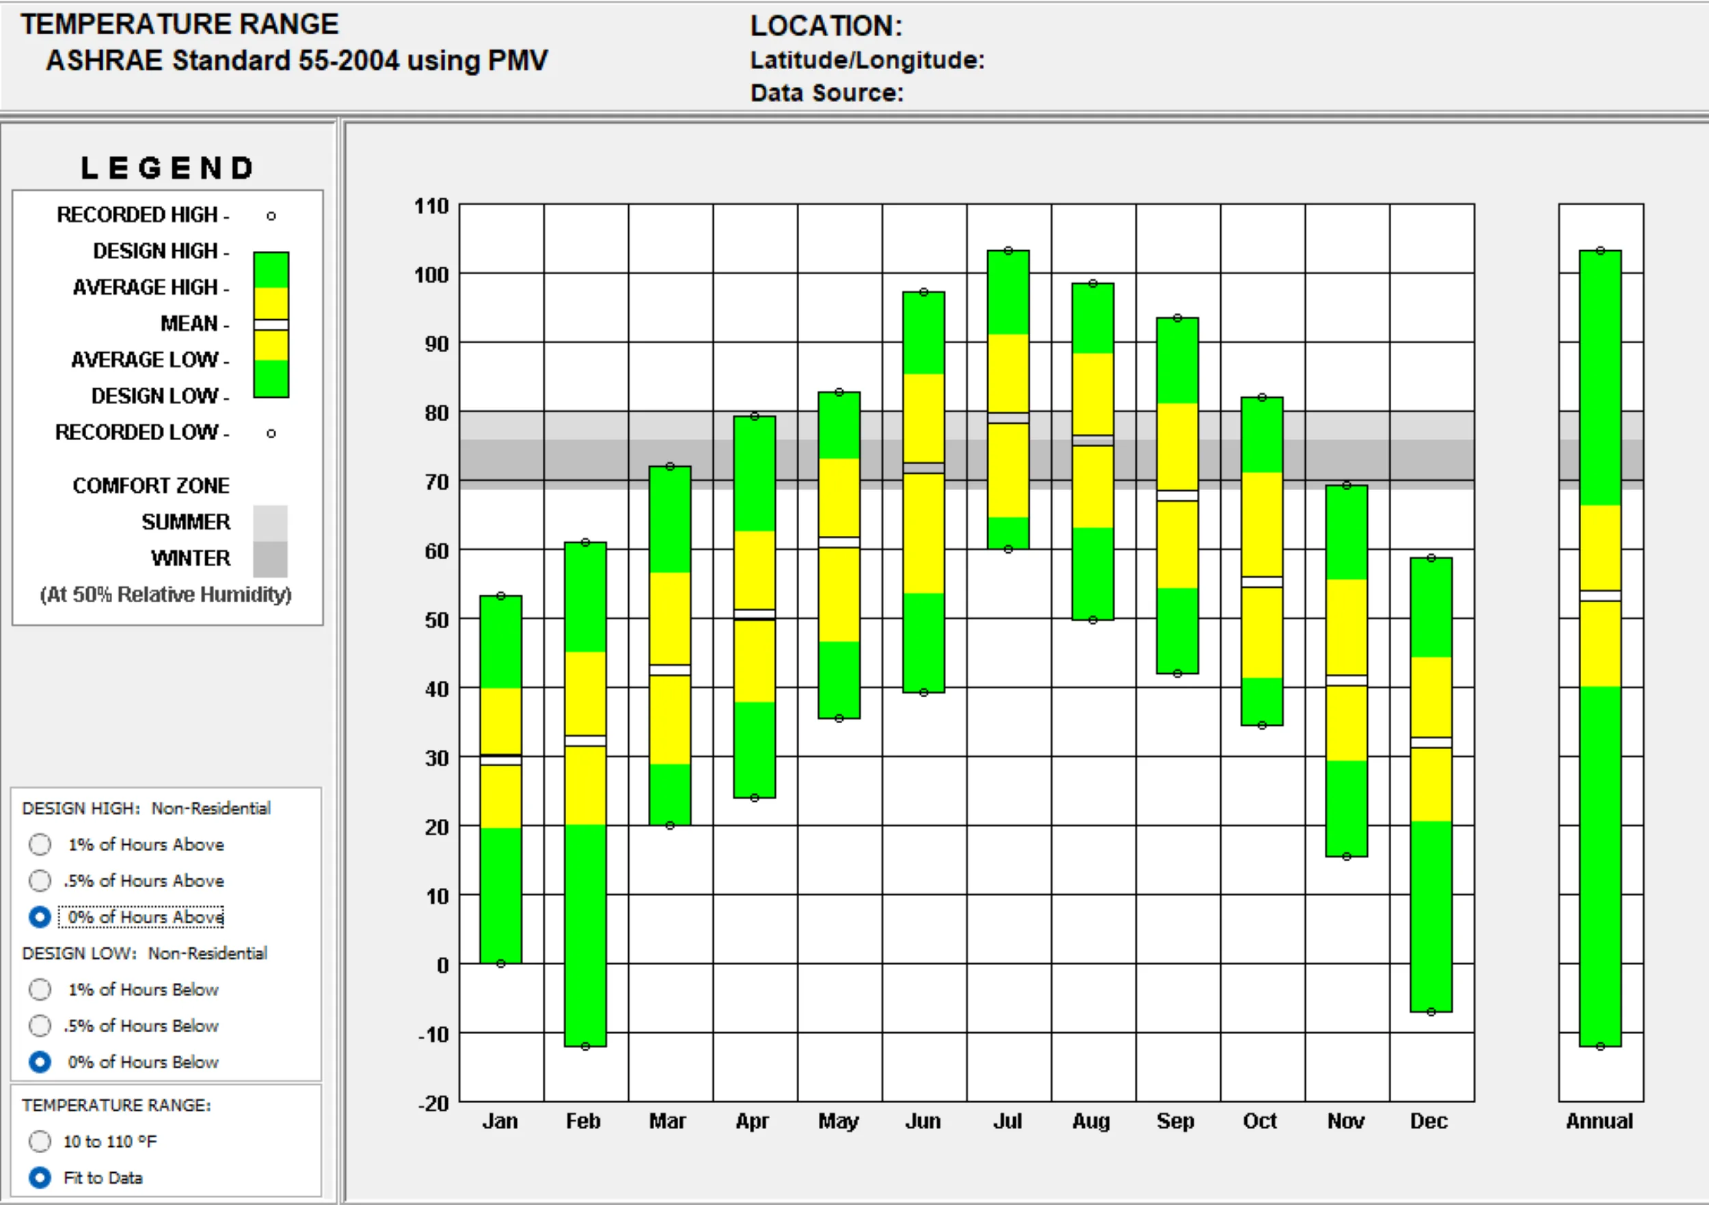Choose 0% of Hours Above radio button

click(x=40, y=917)
